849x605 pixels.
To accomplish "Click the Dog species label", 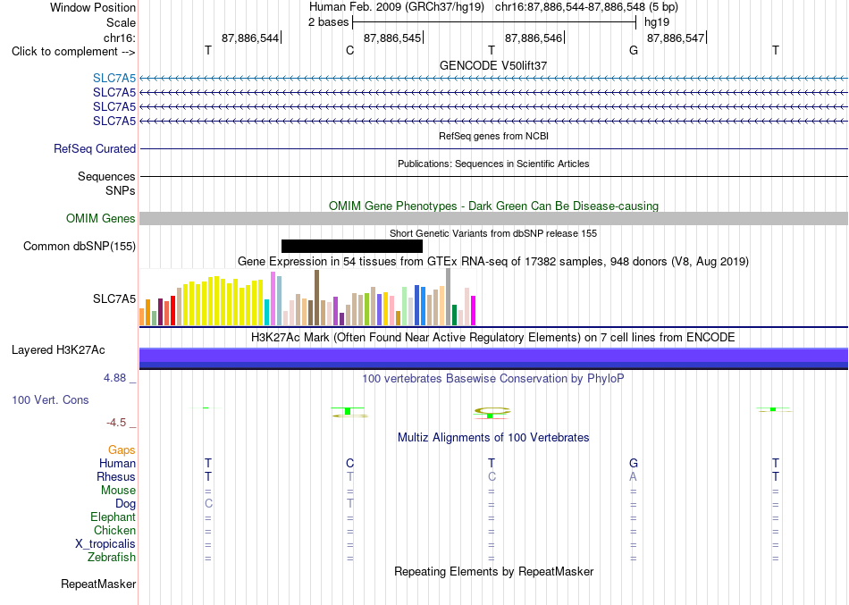I will pos(125,504).
